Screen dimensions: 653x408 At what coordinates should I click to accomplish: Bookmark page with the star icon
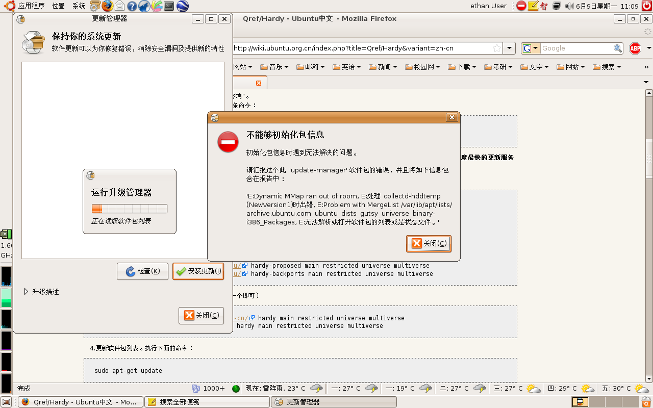[496, 48]
